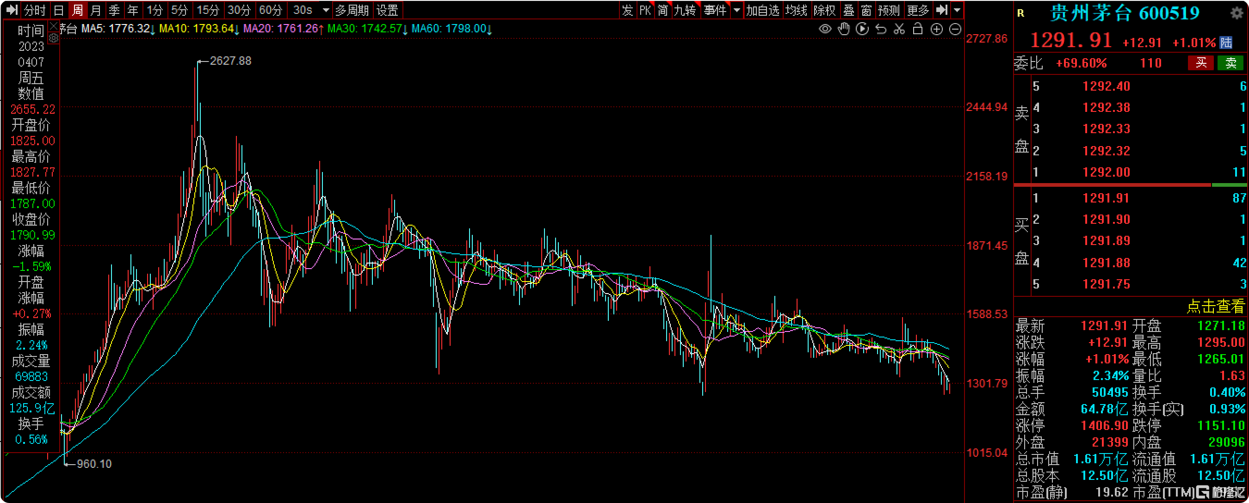This screenshot has height=503, width=1249.
Task: Select the 30s period
Action: (x=303, y=10)
